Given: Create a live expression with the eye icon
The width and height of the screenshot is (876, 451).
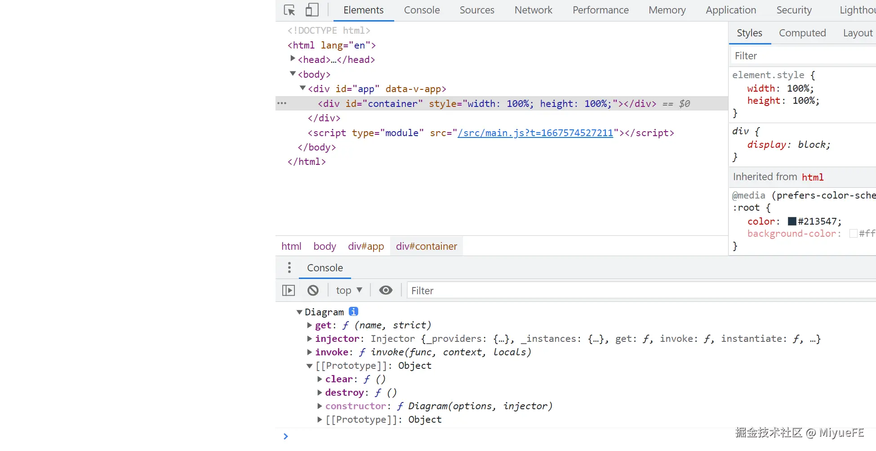Looking at the screenshot, I should coord(386,291).
